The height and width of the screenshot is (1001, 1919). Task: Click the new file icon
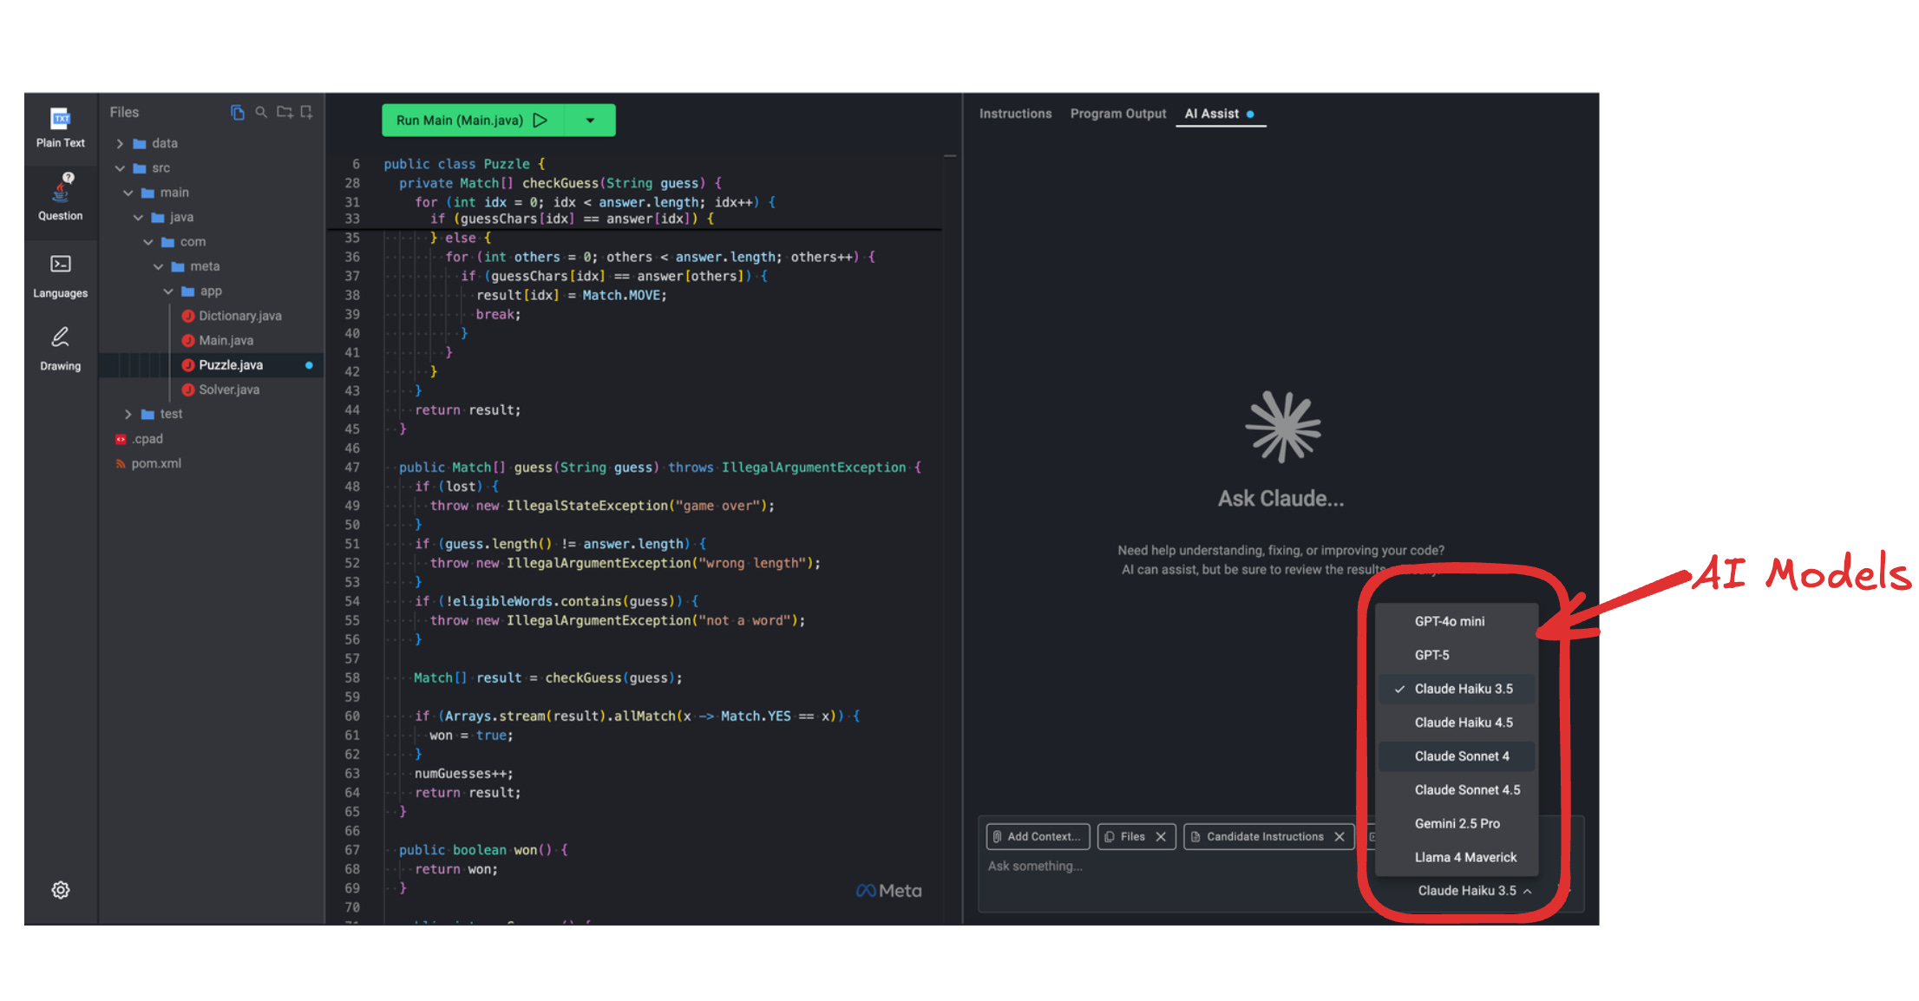pos(306,113)
